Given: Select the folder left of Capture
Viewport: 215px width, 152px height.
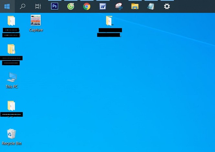Looking at the screenshot, I should pyautogui.click(x=11, y=21).
